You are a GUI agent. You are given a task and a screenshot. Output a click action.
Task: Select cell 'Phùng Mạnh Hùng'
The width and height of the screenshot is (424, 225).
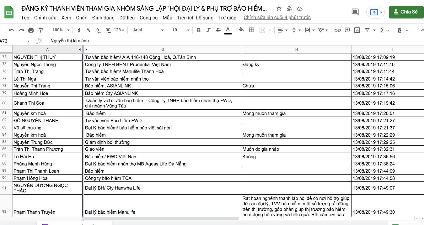click(x=47, y=164)
